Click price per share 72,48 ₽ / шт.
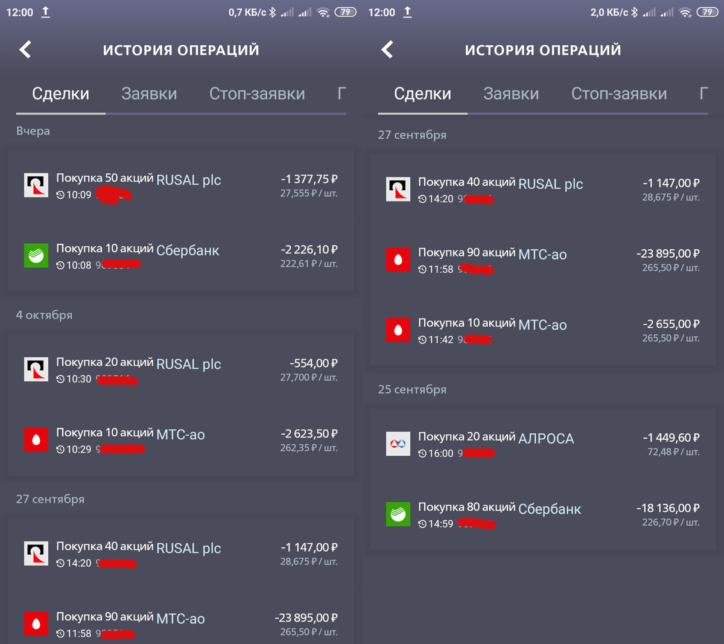The width and height of the screenshot is (724, 644). (673, 451)
